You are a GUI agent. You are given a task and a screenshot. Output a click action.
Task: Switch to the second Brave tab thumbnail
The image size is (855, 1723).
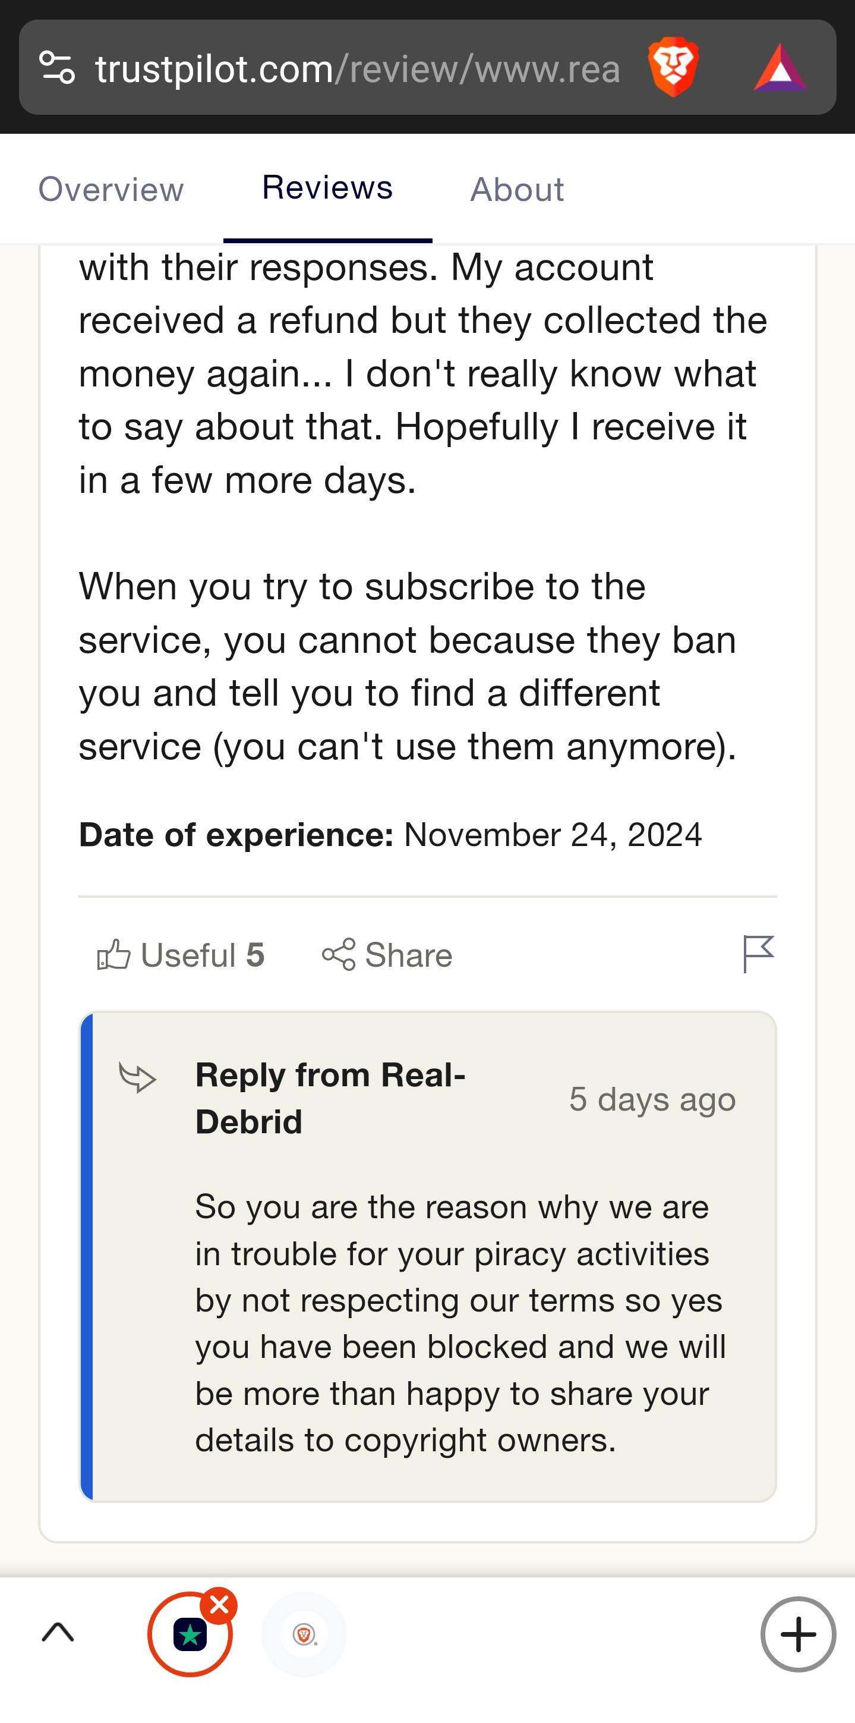coord(304,1635)
